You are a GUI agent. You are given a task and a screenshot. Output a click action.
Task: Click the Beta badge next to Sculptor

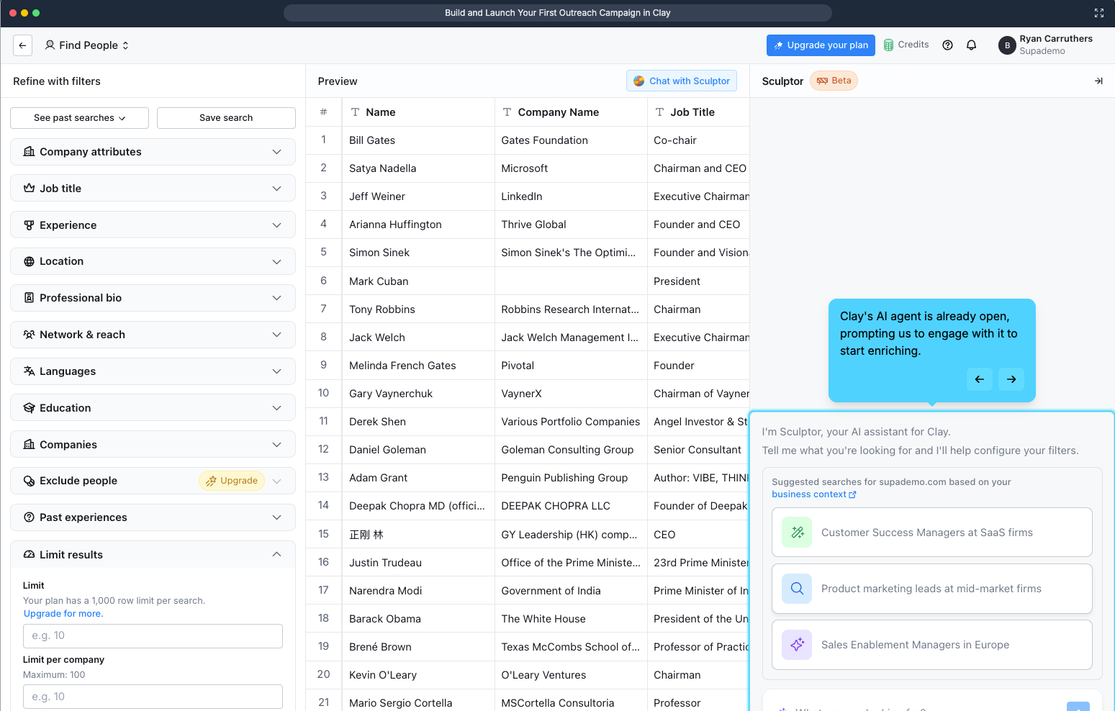click(x=834, y=81)
